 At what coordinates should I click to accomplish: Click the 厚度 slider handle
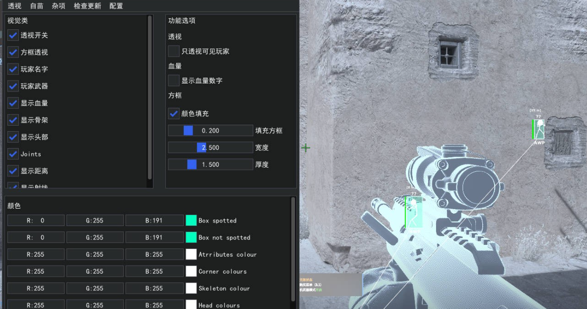click(x=192, y=164)
